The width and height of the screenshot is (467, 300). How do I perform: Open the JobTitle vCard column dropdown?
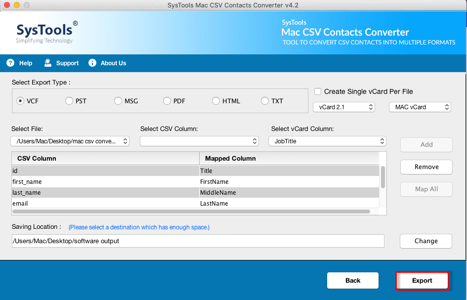(327, 141)
